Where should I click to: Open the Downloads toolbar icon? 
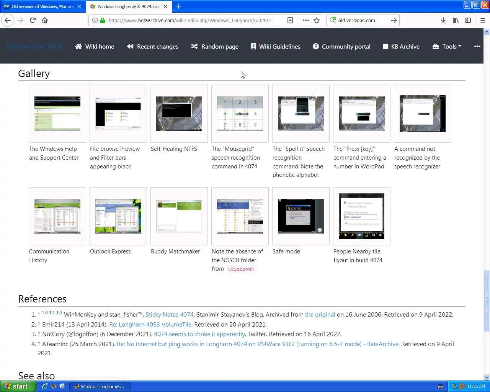(x=443, y=20)
